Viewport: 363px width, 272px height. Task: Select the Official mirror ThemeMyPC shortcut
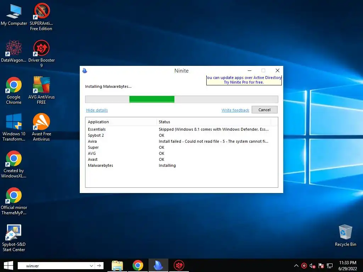(14, 201)
